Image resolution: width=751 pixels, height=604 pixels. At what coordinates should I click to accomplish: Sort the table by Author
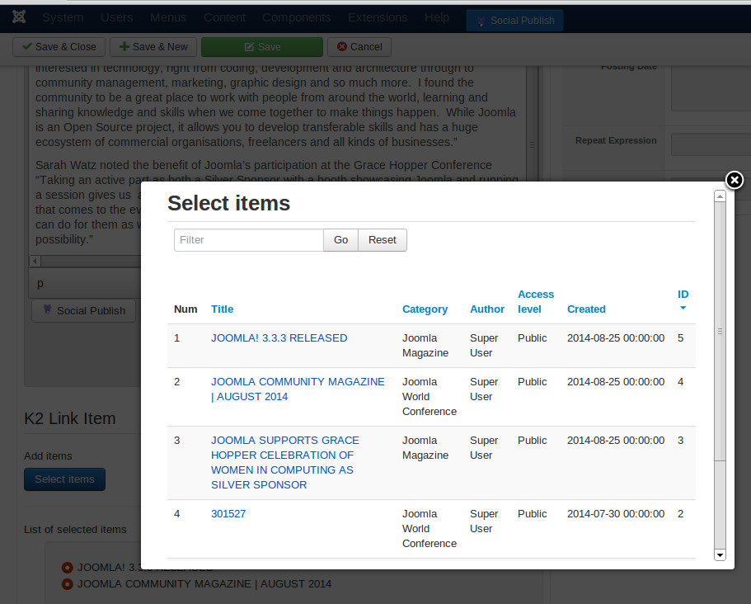(487, 309)
